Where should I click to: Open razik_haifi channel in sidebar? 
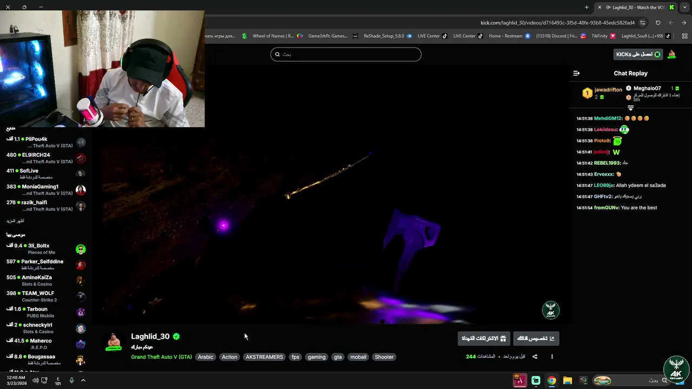[46, 206]
